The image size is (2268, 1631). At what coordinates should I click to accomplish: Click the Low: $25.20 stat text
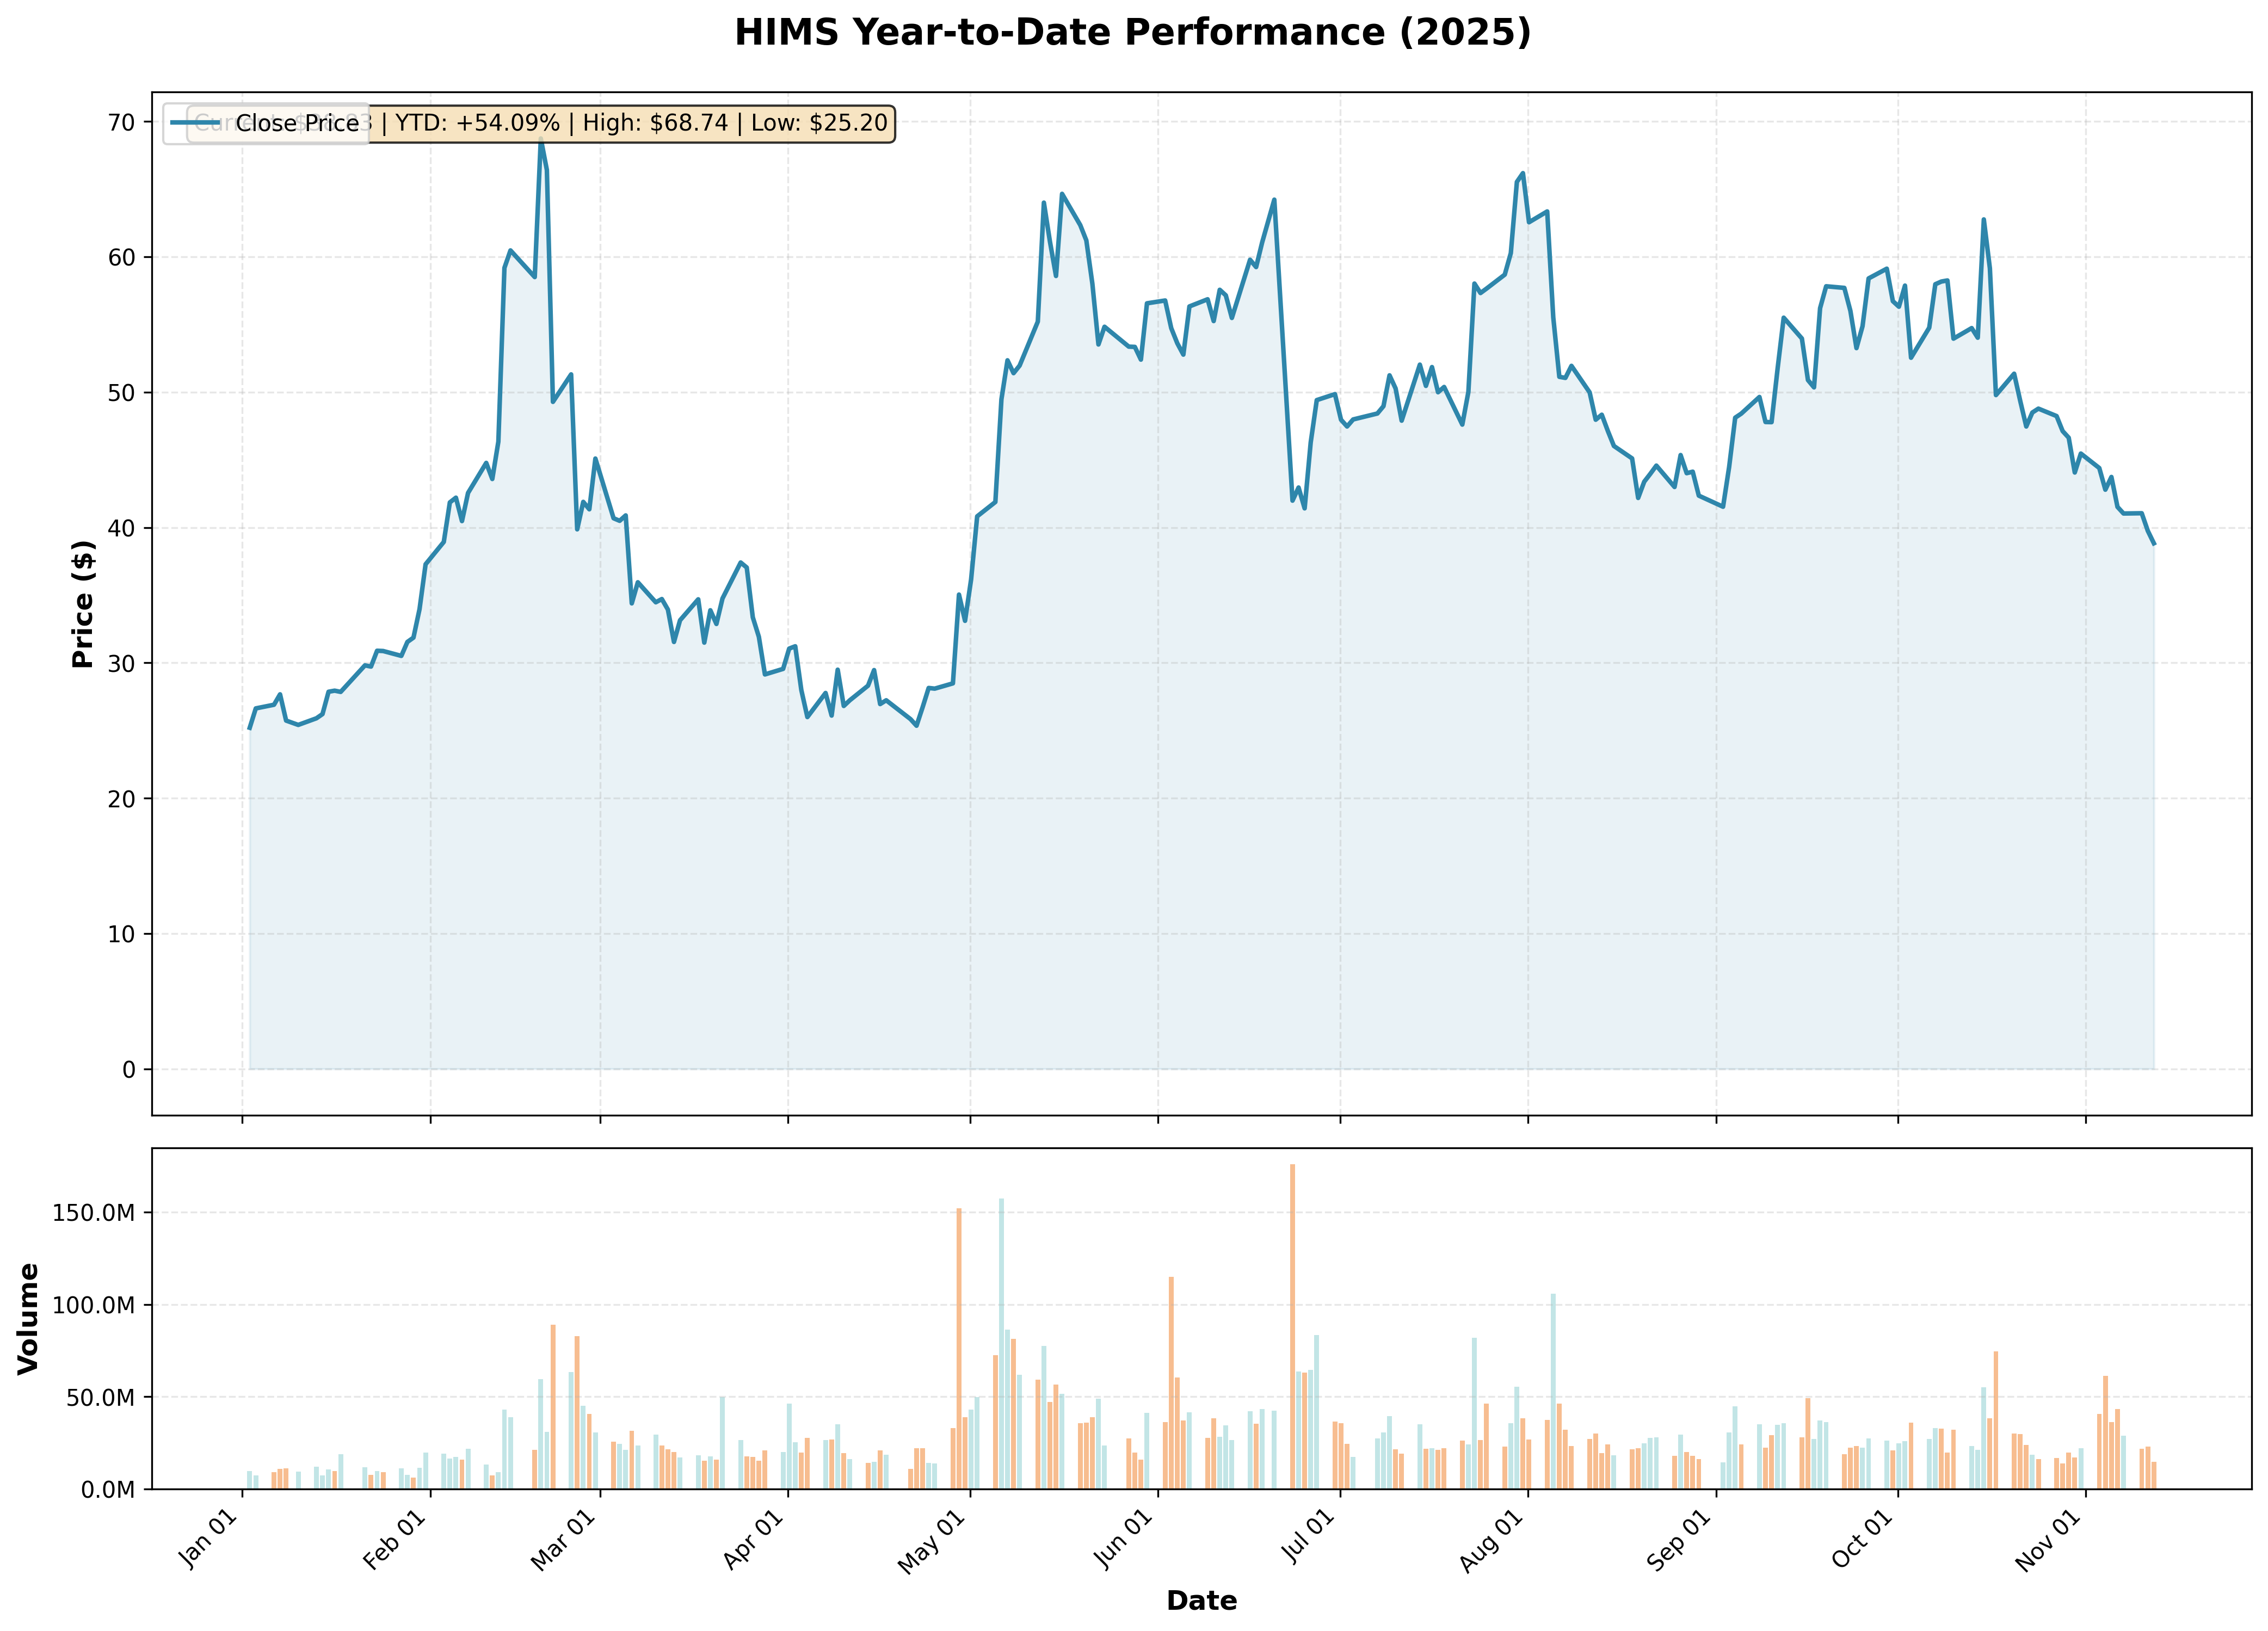tap(819, 123)
